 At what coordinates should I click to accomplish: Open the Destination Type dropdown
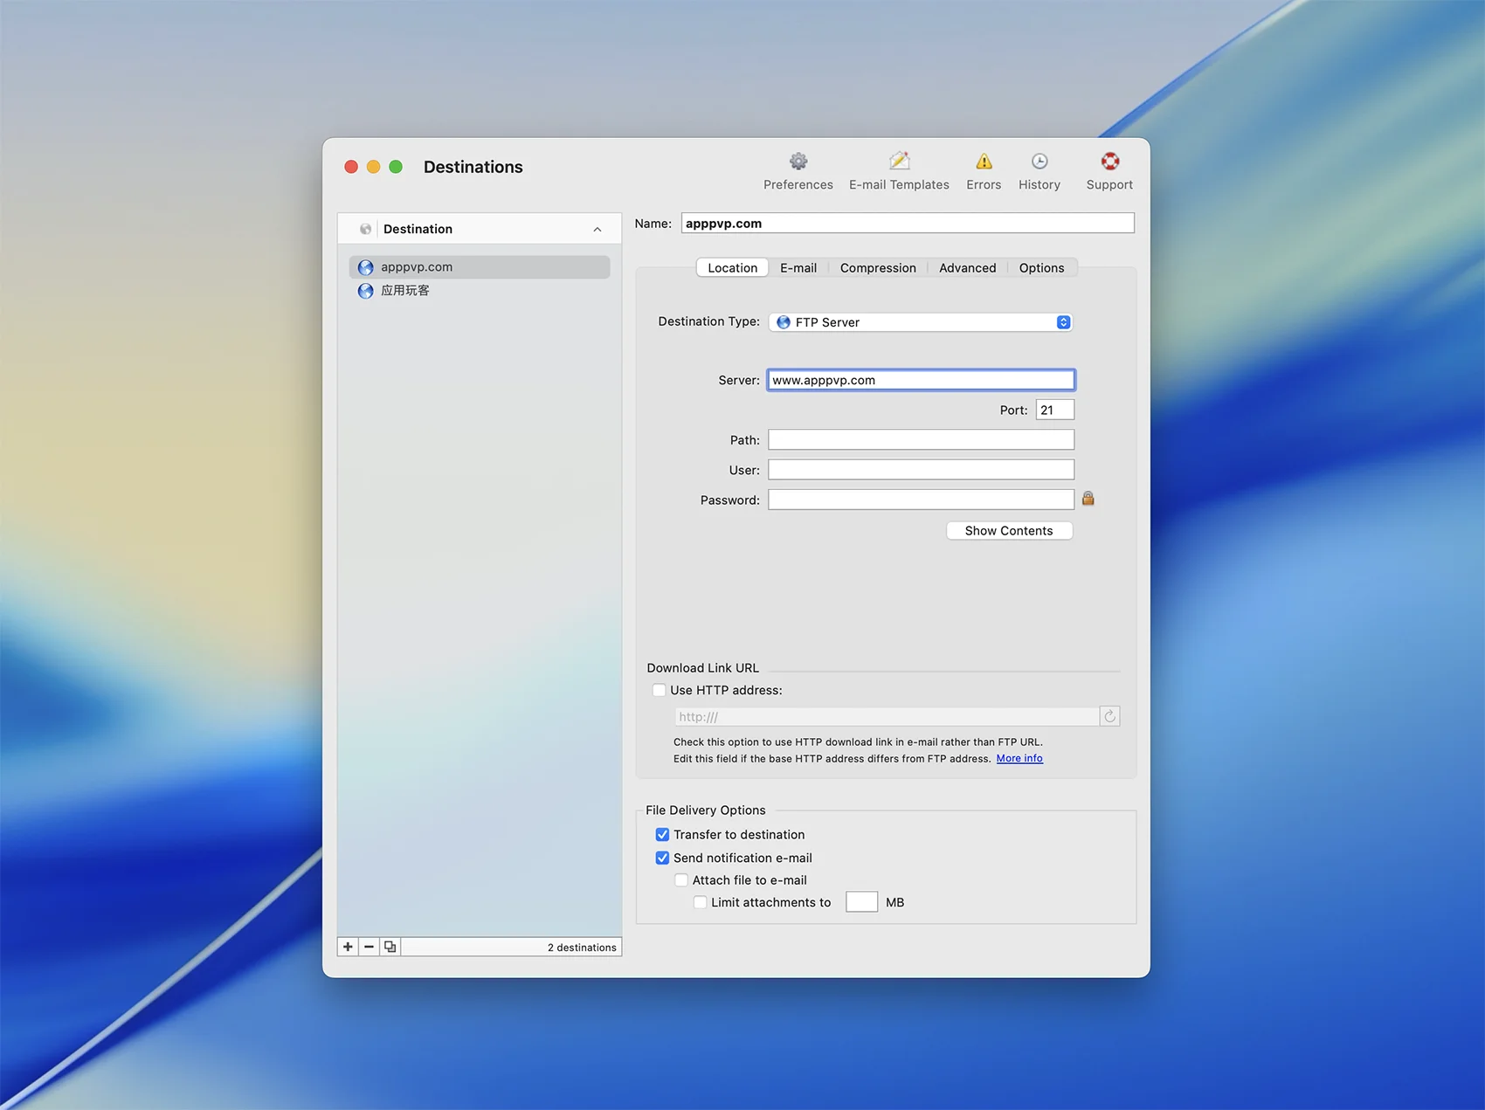pyautogui.click(x=920, y=322)
